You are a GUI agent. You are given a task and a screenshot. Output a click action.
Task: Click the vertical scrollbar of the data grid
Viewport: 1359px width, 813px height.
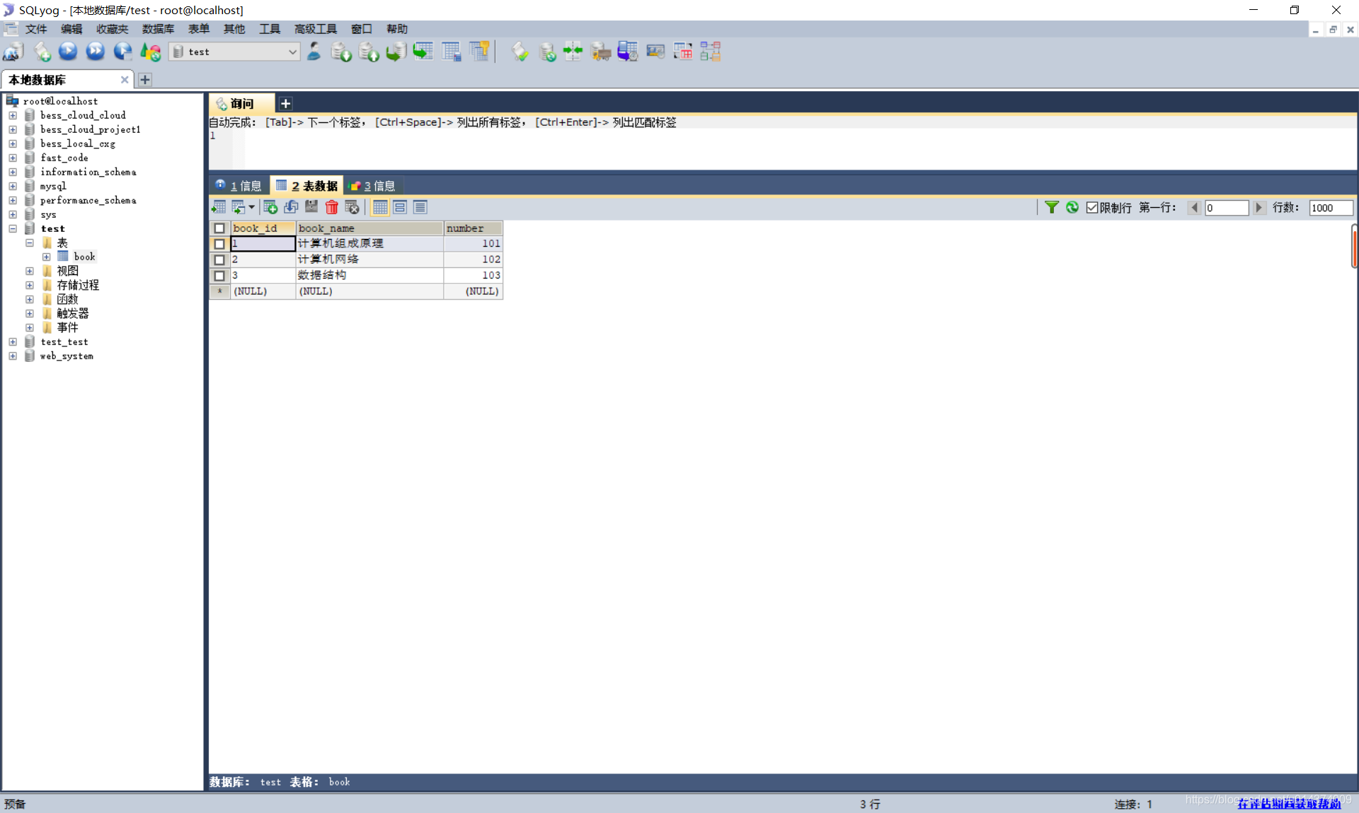pos(1354,246)
